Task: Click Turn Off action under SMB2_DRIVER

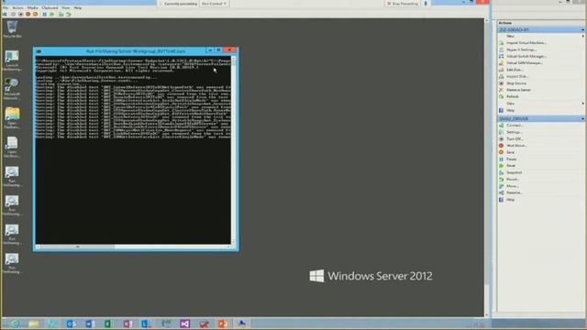Action: point(515,138)
